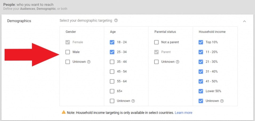Image resolution: width=255 pixels, height=121 pixels.
Task: Toggle the Parent checkbox
Action: 156,52
